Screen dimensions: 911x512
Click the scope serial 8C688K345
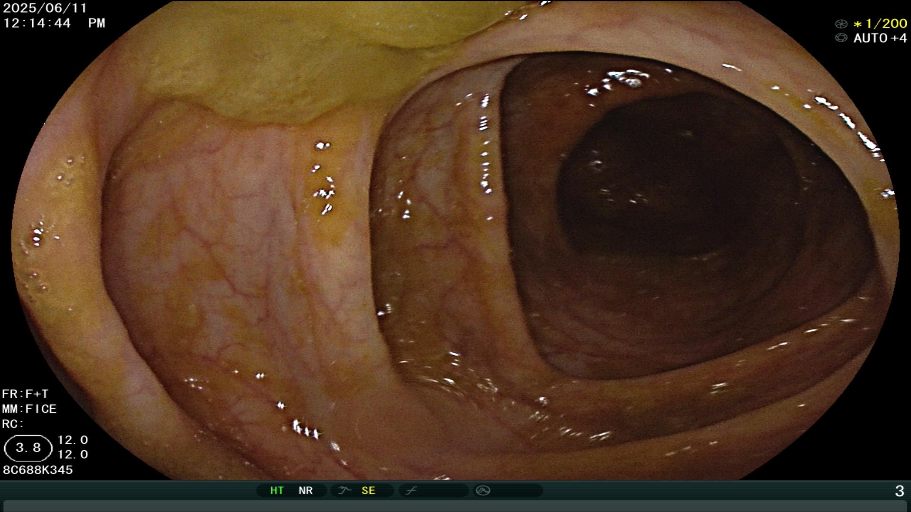[38, 470]
